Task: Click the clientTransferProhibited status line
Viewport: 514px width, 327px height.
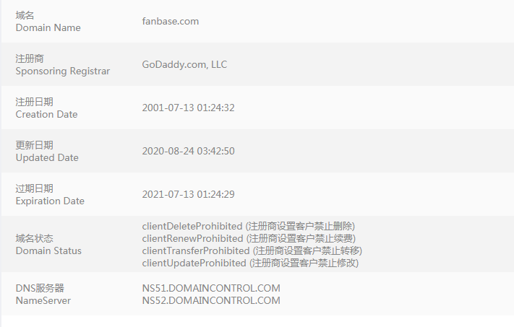Action: (252, 250)
